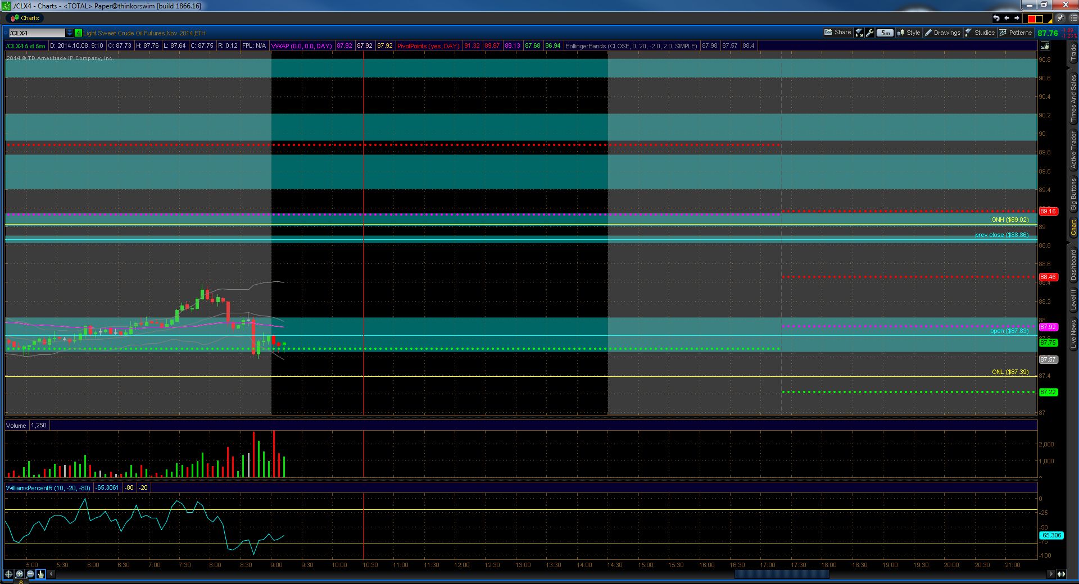Click the WilliamsPercentR study label
This screenshot has height=584, width=1079.
pos(48,488)
